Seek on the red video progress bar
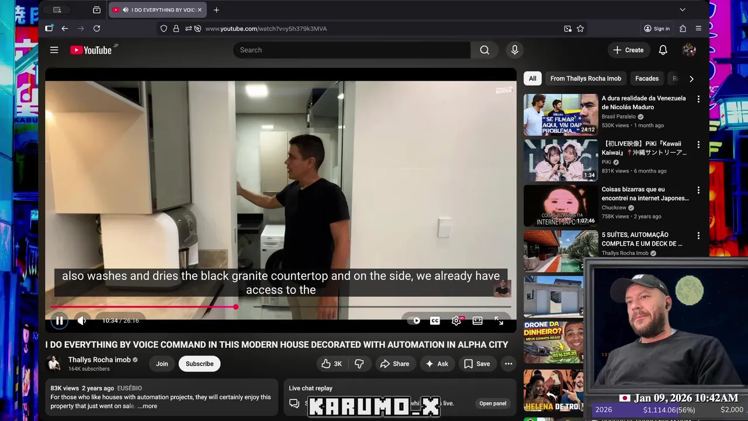 (280, 306)
